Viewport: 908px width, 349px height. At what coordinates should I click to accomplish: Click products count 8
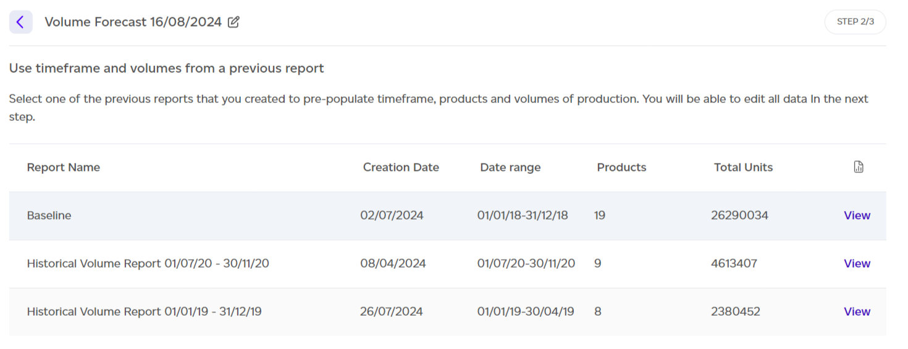(597, 311)
